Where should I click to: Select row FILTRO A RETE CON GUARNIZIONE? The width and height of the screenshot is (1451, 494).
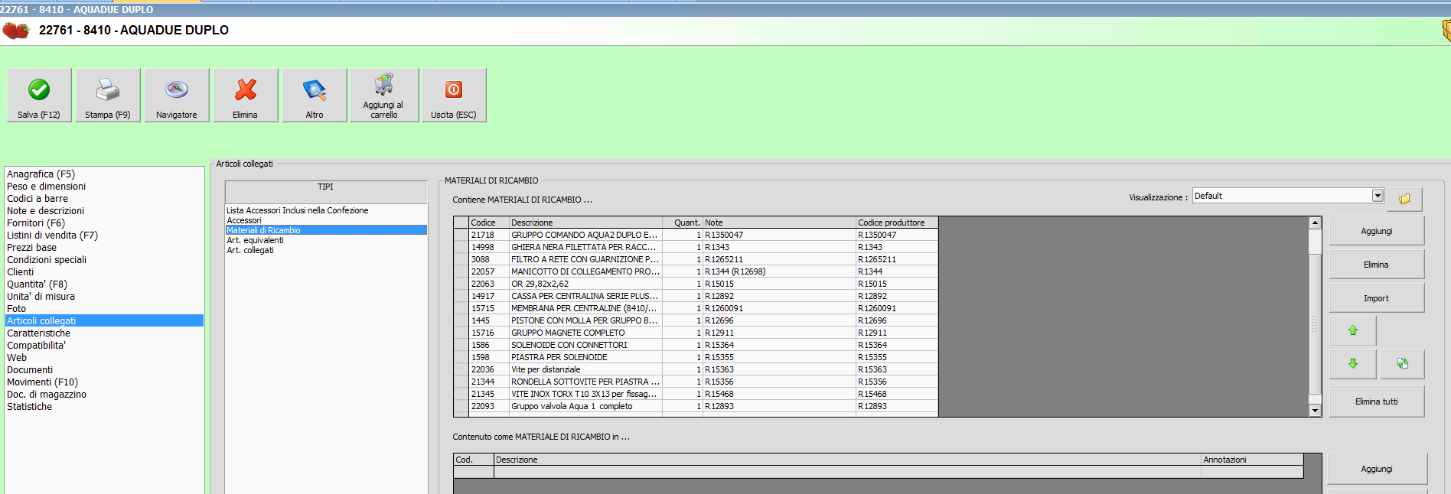696,259
